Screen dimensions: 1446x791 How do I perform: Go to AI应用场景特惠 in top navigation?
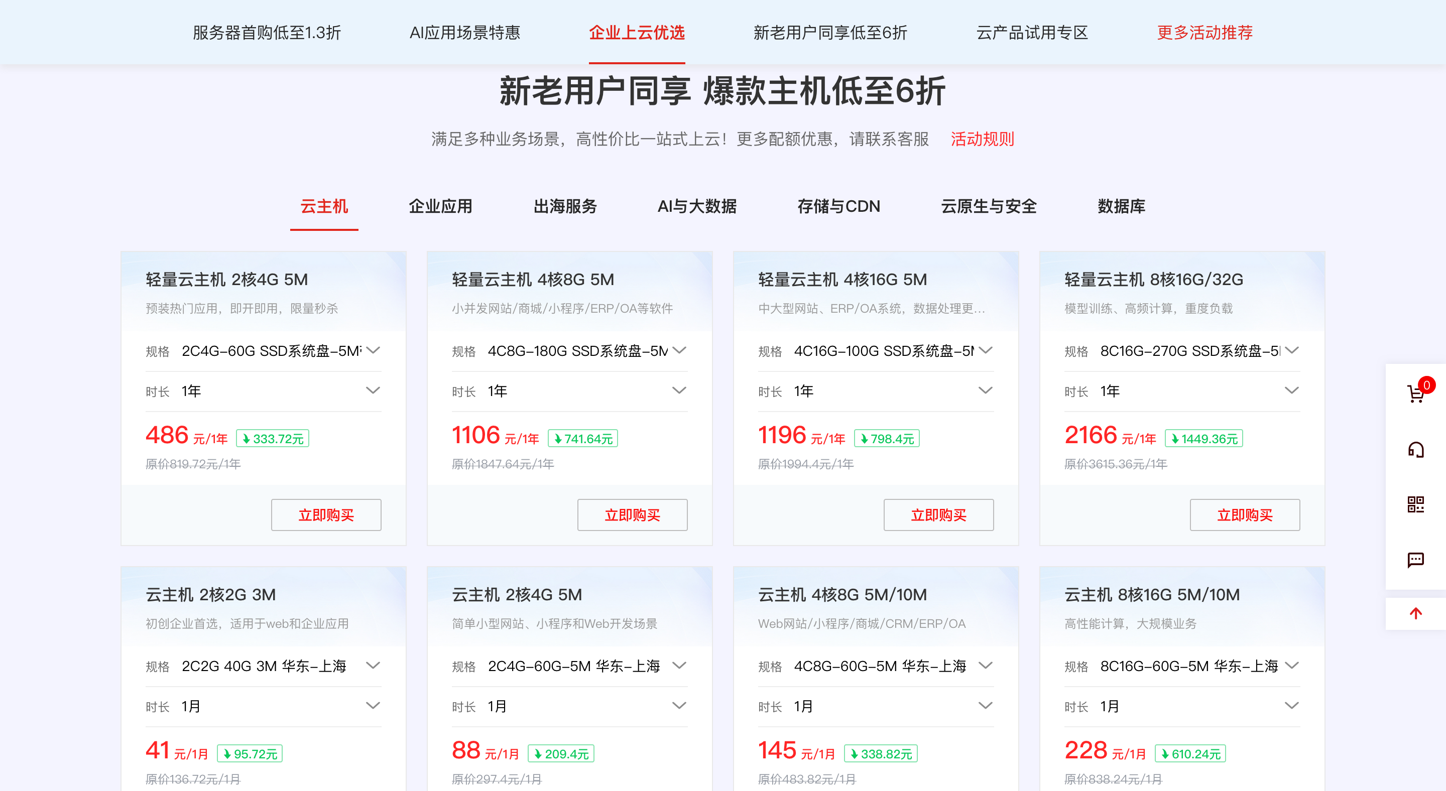coord(465,33)
